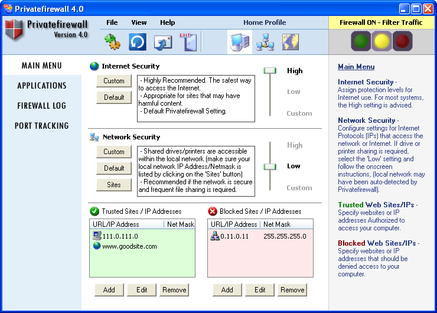Click Blocked list Net Mask column header
437x313 pixels.
click(x=286, y=224)
